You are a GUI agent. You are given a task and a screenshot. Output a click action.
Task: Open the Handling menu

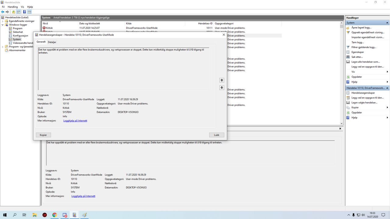point(12,7)
